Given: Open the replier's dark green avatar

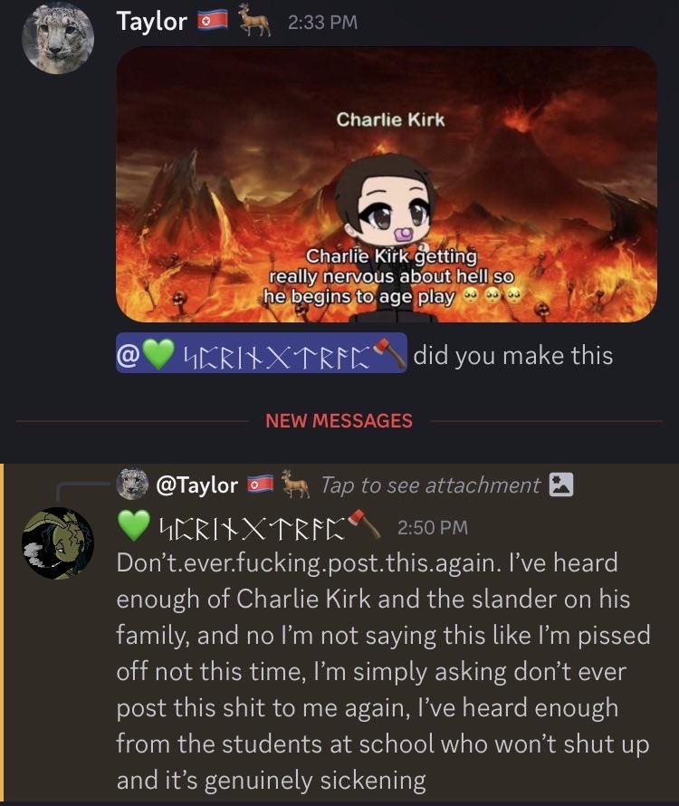Looking at the screenshot, I should coord(58,543).
